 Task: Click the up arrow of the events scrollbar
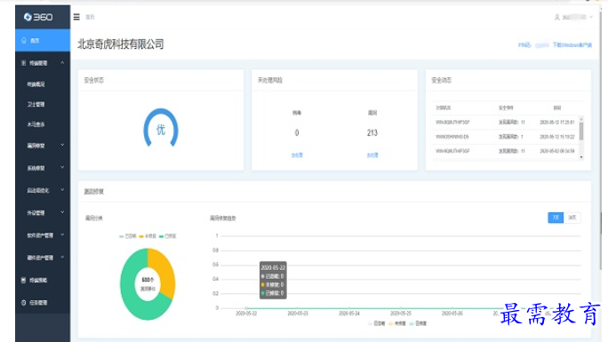tap(581, 118)
